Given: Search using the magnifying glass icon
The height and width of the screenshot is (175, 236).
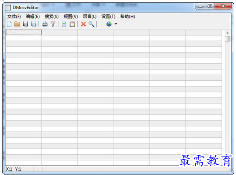Looking at the screenshot, I should pos(91,24).
